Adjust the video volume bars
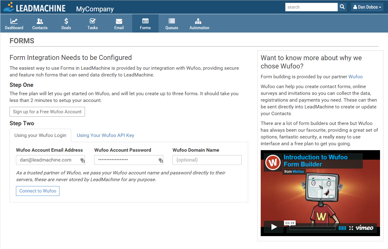The image size is (388, 249). [x=342, y=228]
